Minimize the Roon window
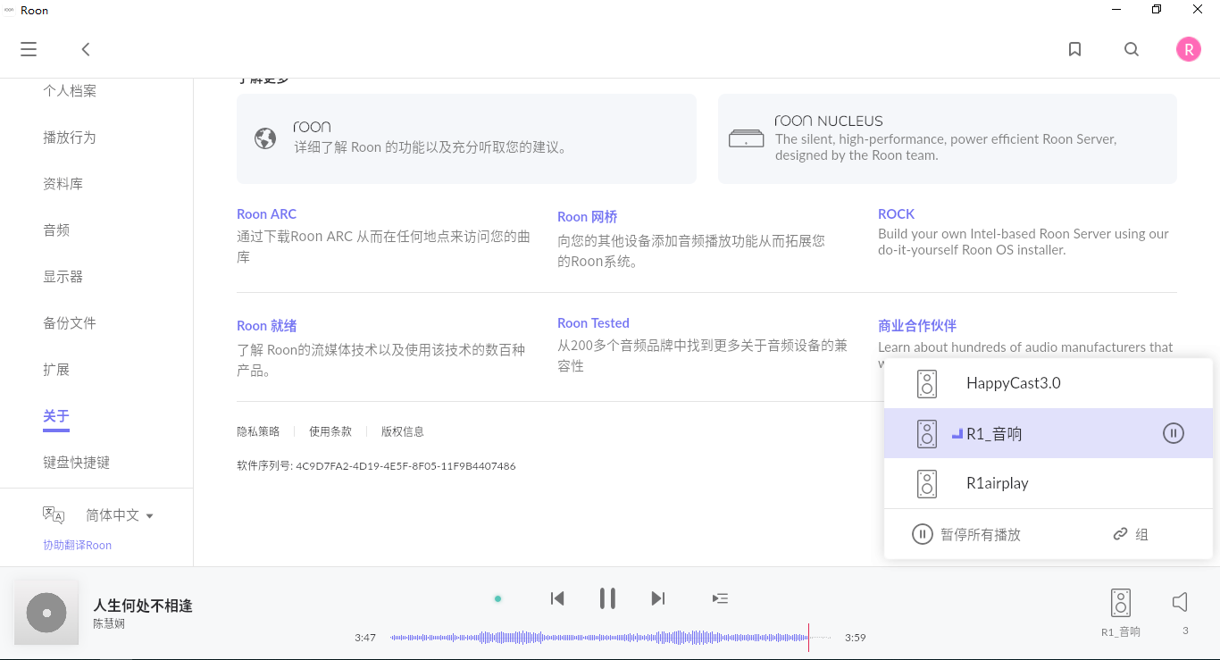 [1116, 10]
